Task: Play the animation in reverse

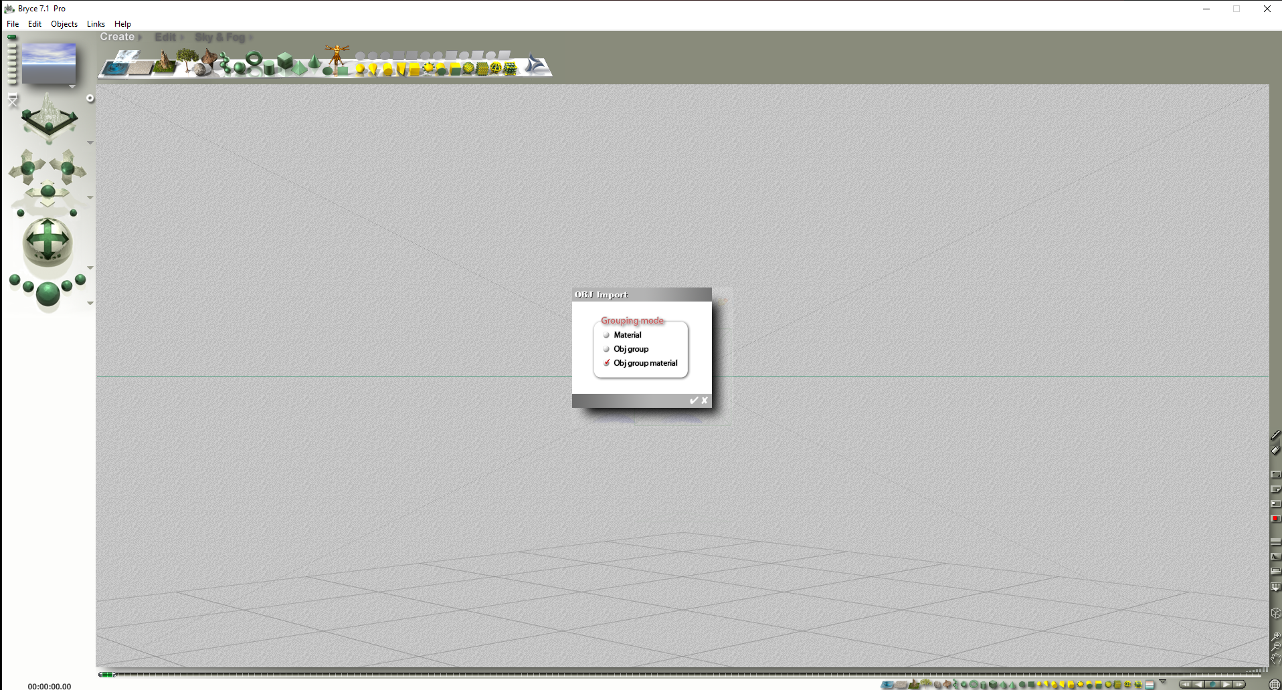Action: (1198, 685)
